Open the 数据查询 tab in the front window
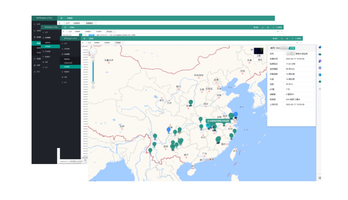This screenshot has height=200, width=348. (x=107, y=42)
